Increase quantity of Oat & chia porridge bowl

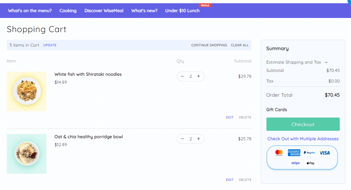pos(199,139)
